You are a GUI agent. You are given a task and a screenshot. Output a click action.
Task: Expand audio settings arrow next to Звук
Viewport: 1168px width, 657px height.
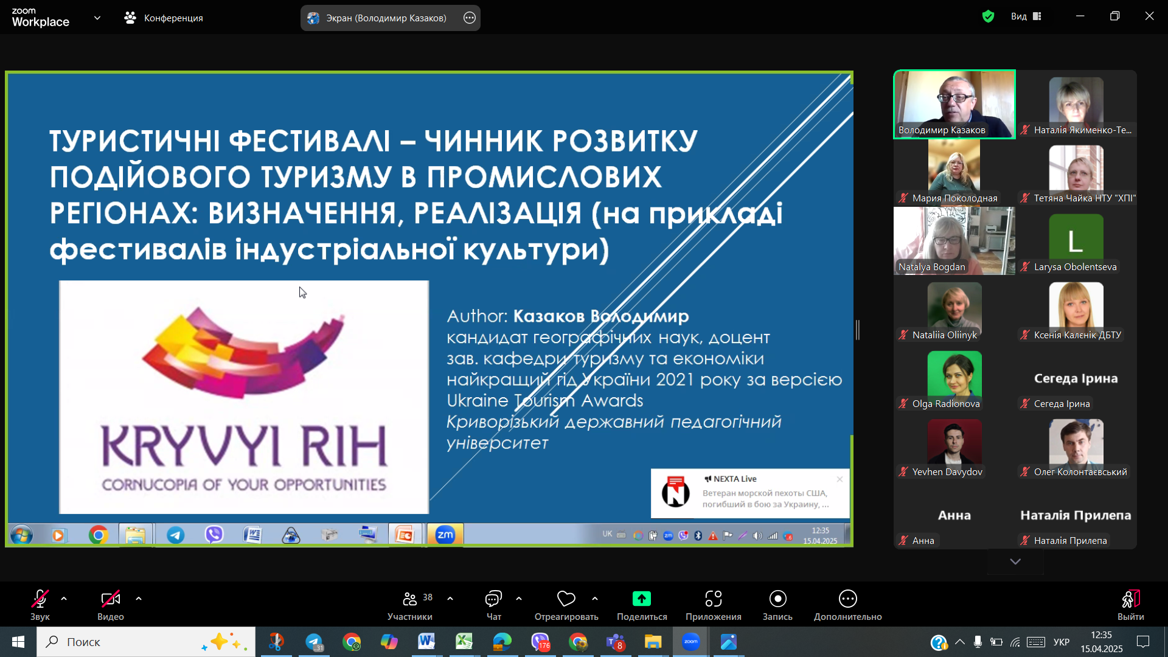point(64,599)
